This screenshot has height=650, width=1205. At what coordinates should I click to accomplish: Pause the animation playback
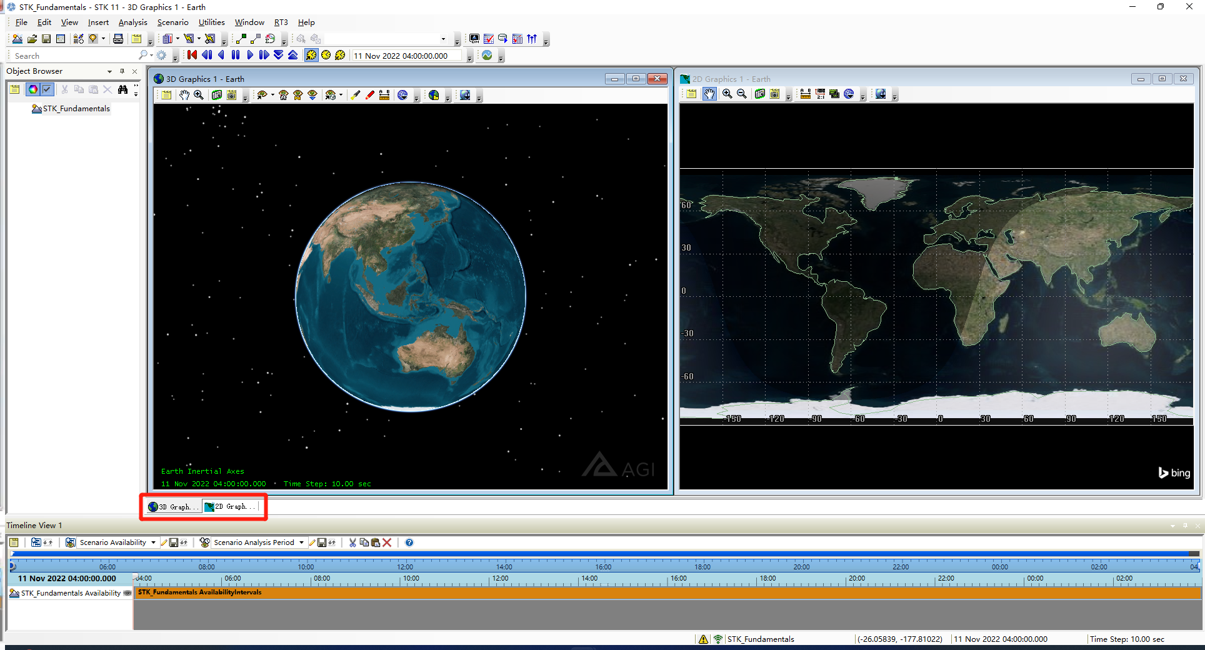tap(236, 55)
